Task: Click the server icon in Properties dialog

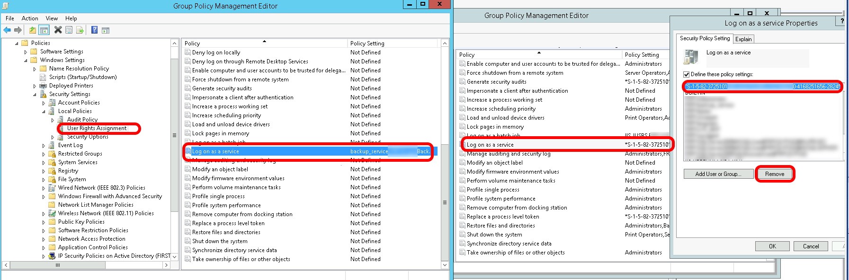Action: tap(691, 57)
